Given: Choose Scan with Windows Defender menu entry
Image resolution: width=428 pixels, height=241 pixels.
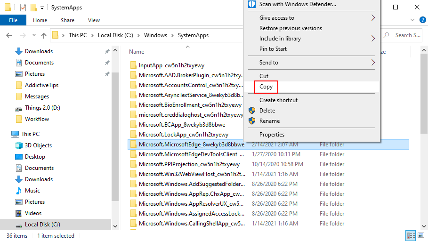Looking at the screenshot, I should 312,4.
